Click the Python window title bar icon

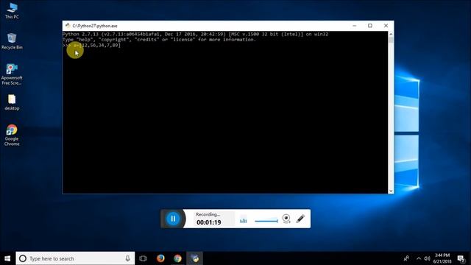68,26
